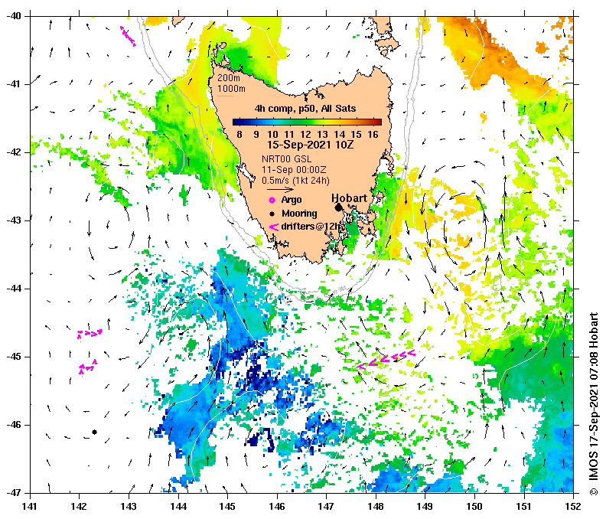Click the 12 value on color scale
The image size is (606, 519).
(306, 134)
